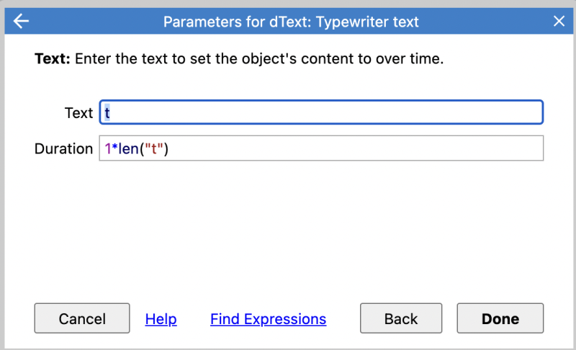This screenshot has height=350, width=576.
Task: Click the highlighted "t" in Text field
Action: [107, 113]
